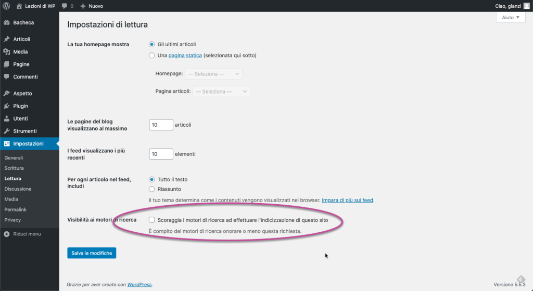Open the Homepage Seleziona dropdown

coord(213,74)
